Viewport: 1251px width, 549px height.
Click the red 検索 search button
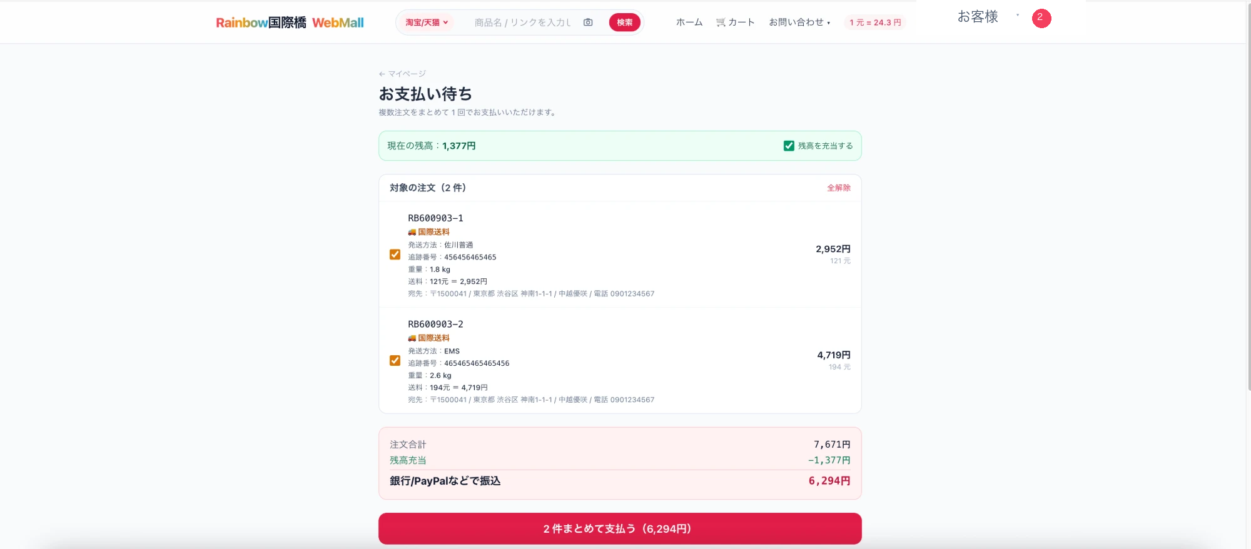(x=624, y=23)
